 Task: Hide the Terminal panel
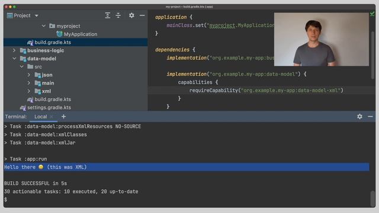tap(370, 117)
